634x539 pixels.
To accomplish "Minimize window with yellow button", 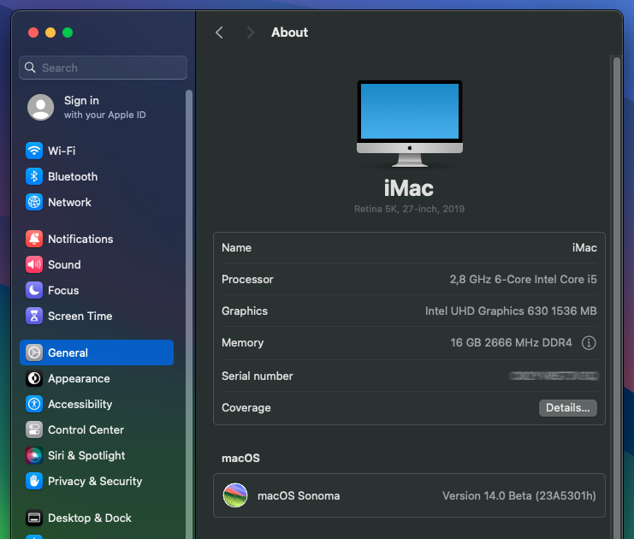I will (50, 33).
